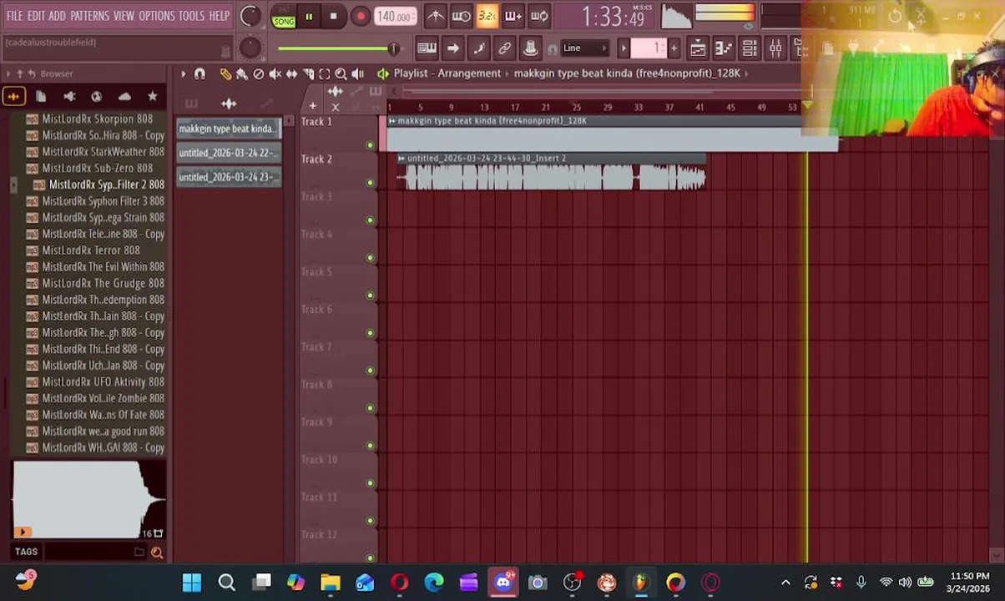The image size is (1005, 601).
Task: Show the library globe tab in Browser
Action: click(x=97, y=97)
